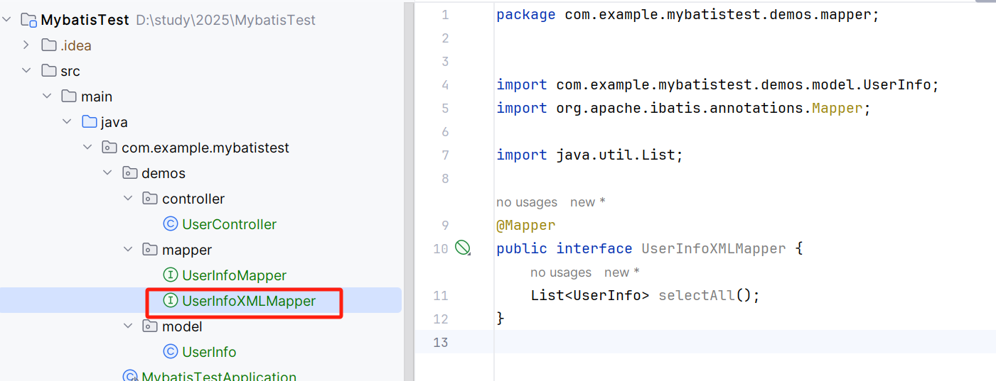Click the mapper package icon
The width and height of the screenshot is (996, 381).
pos(150,250)
